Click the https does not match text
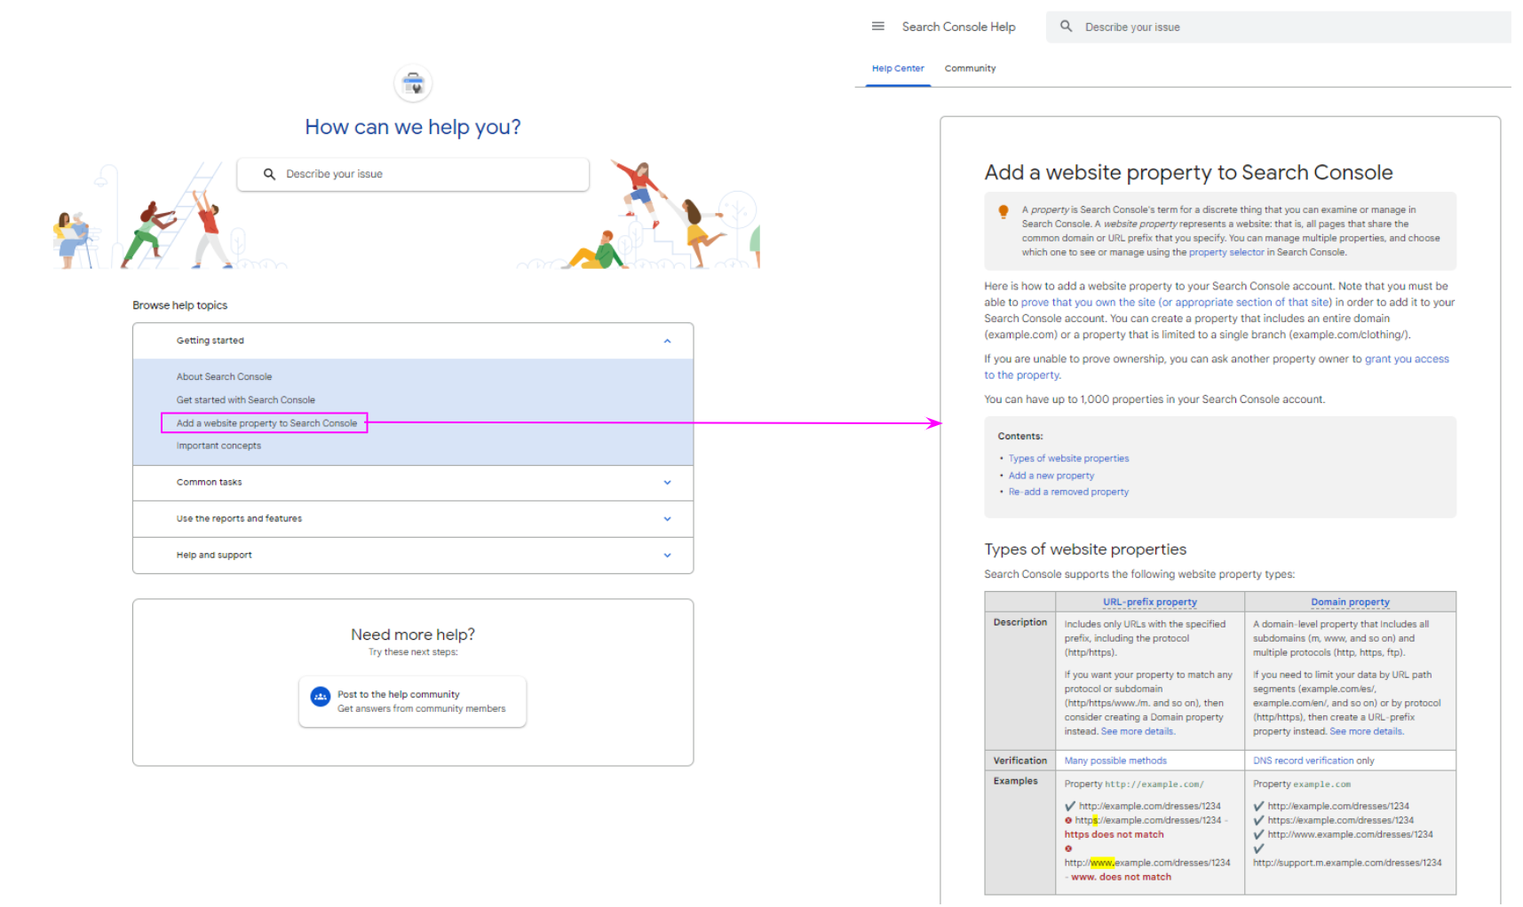 (1114, 834)
